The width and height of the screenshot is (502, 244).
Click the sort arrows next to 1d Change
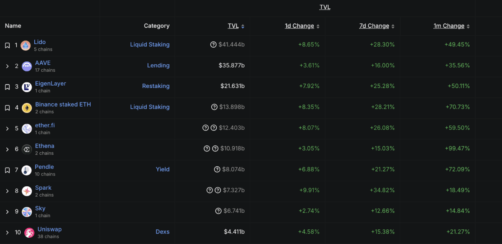pyautogui.click(x=318, y=26)
